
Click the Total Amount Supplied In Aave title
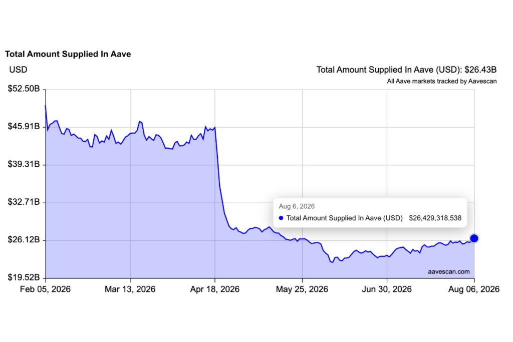pos(68,54)
